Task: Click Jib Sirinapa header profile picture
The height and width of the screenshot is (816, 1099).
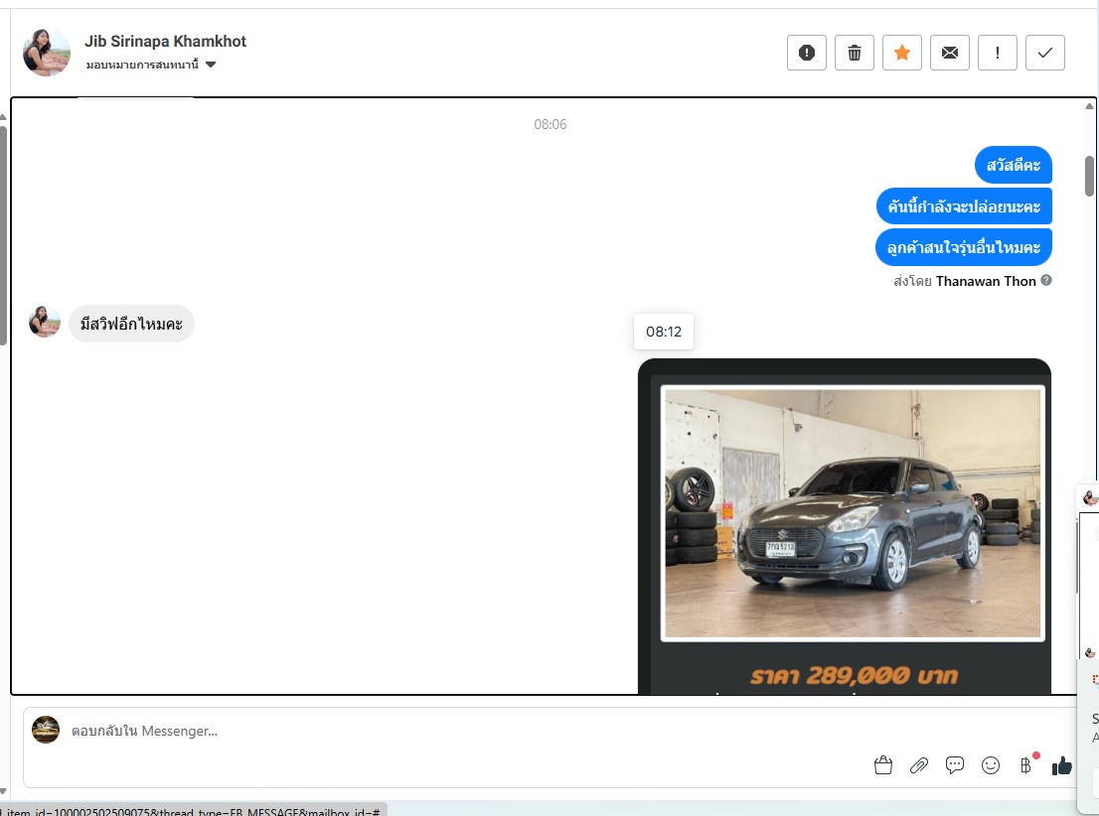Action: pos(47,52)
